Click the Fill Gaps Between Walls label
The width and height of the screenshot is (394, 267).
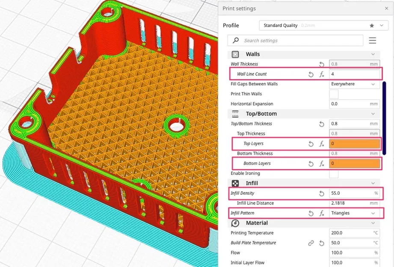(x=254, y=84)
